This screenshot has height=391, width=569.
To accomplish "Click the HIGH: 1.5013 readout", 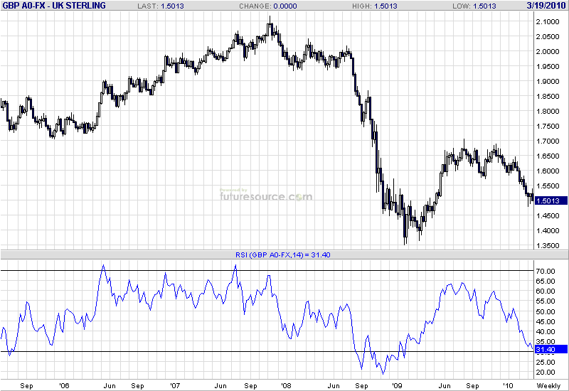I will tap(375, 6).
